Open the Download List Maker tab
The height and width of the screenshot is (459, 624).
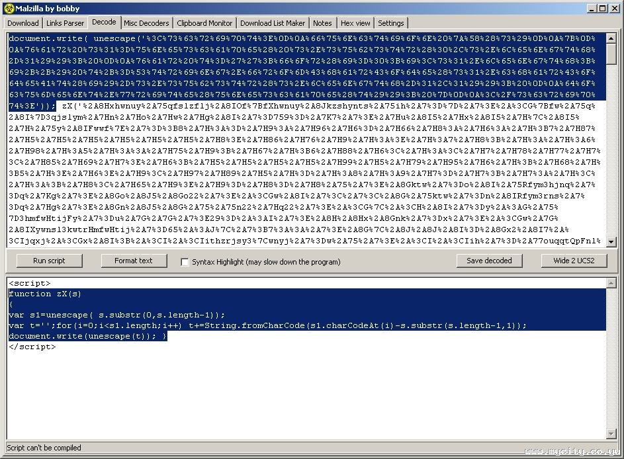click(273, 23)
